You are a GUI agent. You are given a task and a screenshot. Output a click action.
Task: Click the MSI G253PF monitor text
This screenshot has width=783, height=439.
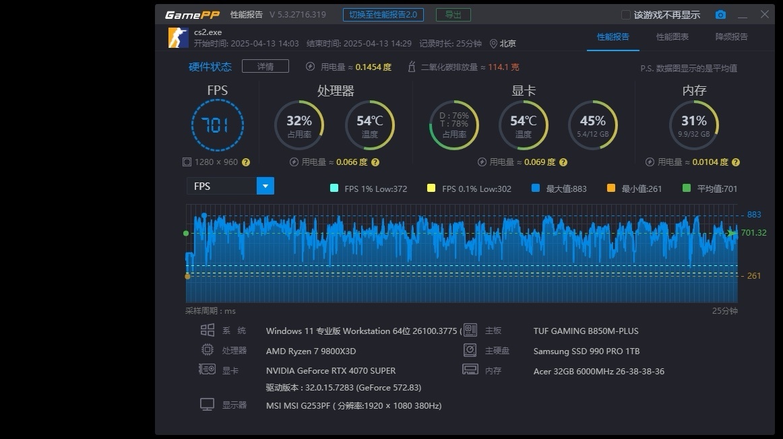[x=354, y=405]
